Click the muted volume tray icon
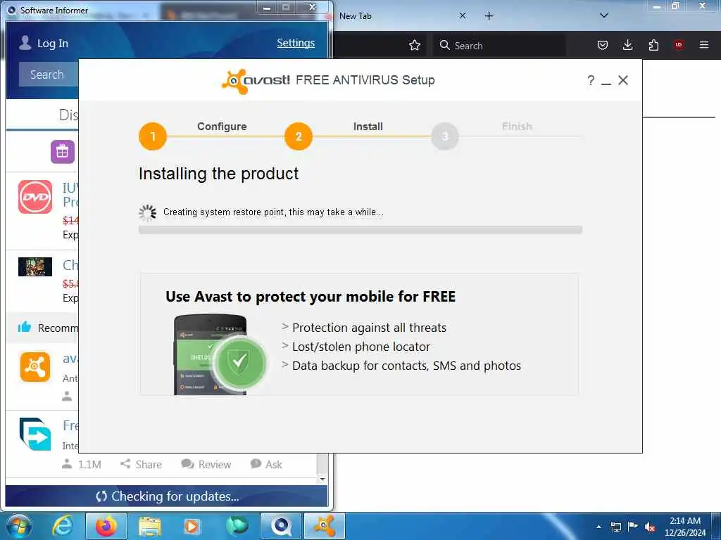Image resolution: width=721 pixels, height=540 pixels. (x=650, y=527)
